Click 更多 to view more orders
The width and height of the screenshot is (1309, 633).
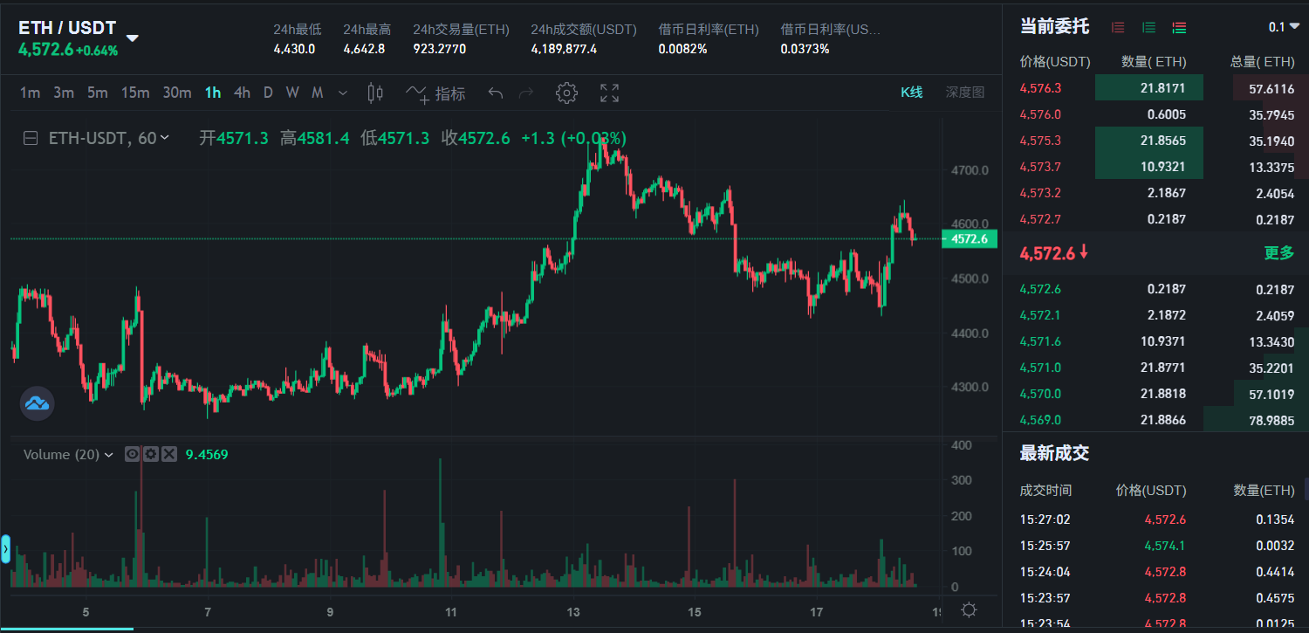click(x=1278, y=253)
